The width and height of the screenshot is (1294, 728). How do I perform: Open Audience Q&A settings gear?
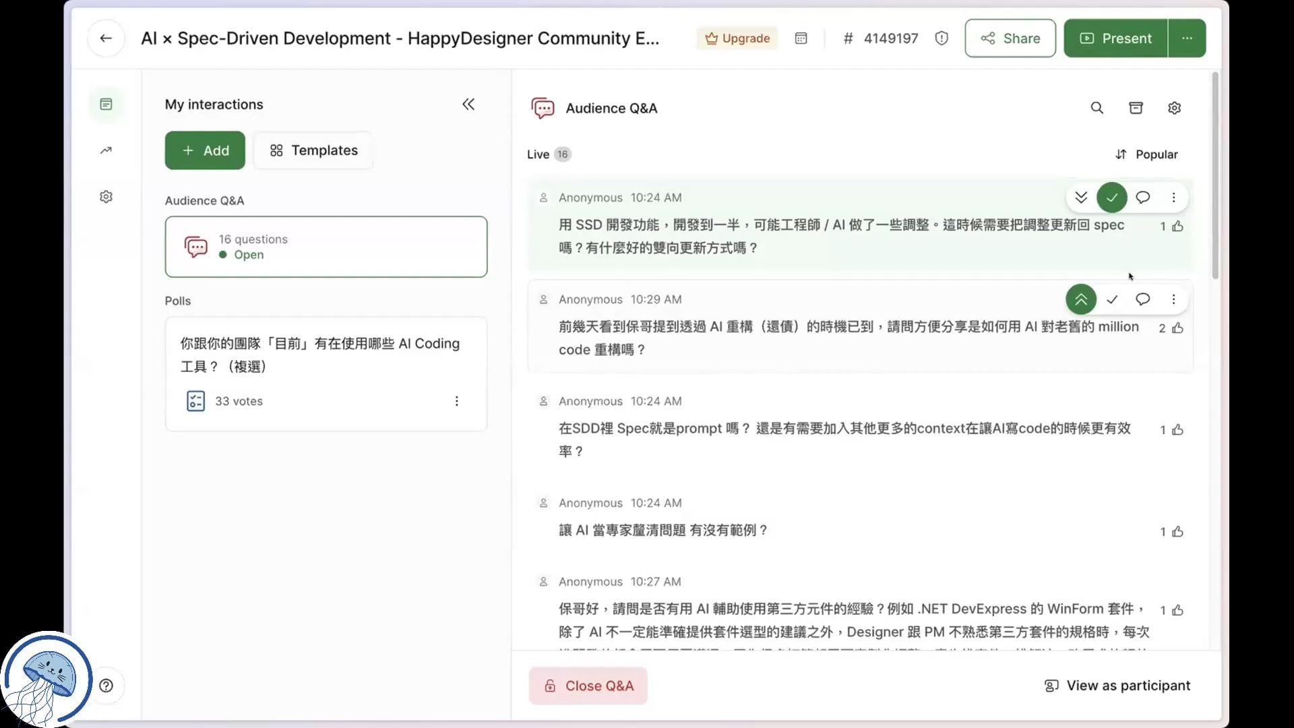click(x=1174, y=108)
